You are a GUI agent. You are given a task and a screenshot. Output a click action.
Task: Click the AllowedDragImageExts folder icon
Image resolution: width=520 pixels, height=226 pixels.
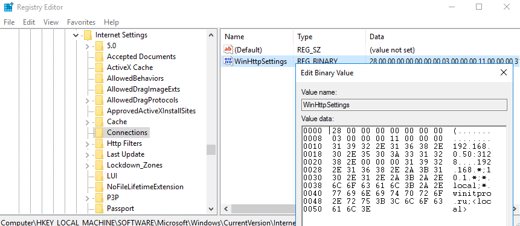(x=99, y=89)
